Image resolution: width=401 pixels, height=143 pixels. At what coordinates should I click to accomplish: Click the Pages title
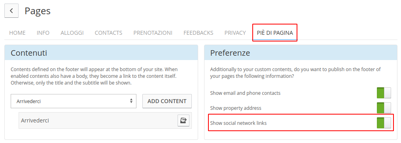(38, 11)
